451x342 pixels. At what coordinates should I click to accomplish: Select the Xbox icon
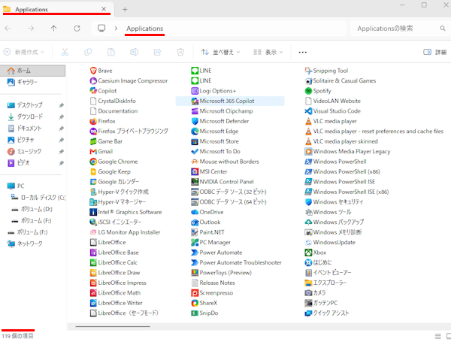pos(308,253)
